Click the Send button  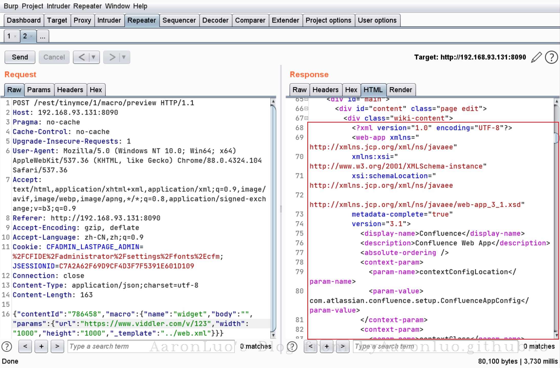(x=20, y=57)
